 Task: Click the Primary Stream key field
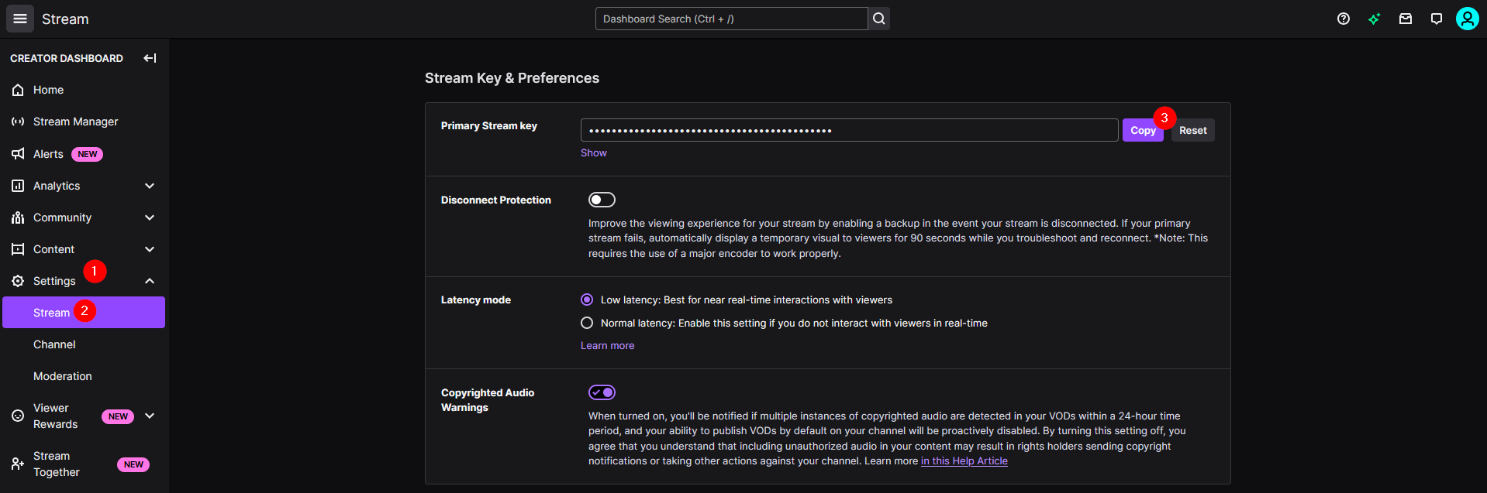point(849,130)
